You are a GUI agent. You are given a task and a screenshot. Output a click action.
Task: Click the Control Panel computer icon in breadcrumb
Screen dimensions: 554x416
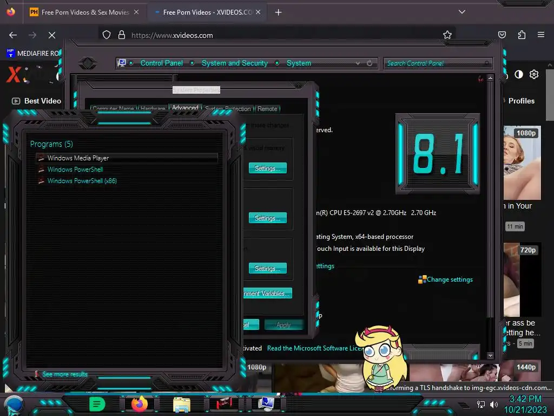tap(122, 63)
